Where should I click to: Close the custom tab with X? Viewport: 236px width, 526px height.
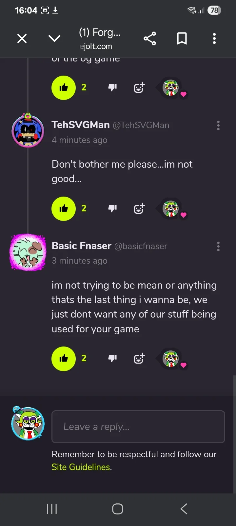coord(22,39)
